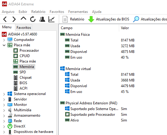The height and width of the screenshot is (135, 167).
Task: Open the graph chart toolbar icon
Action: [x=51, y=19]
